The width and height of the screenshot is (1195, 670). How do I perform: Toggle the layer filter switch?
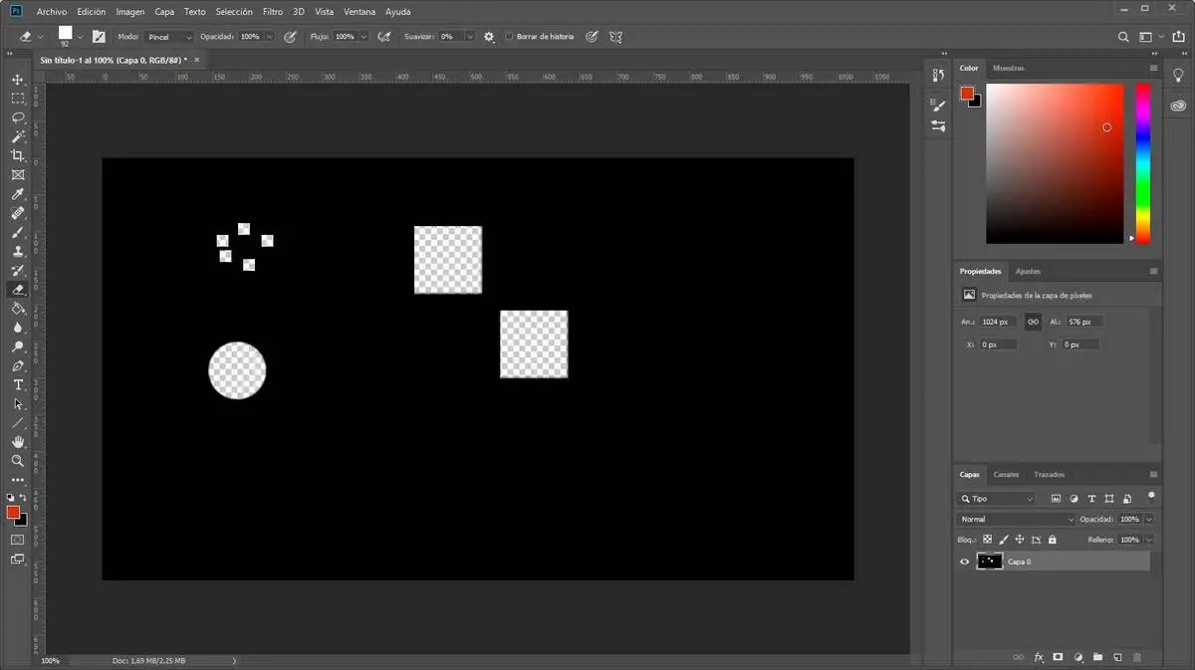coord(1151,495)
